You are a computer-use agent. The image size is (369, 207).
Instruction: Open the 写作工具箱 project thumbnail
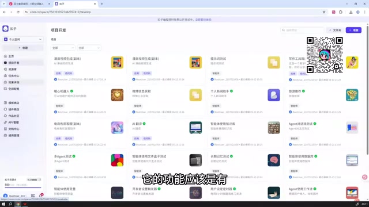pyautogui.click(x=352, y=63)
